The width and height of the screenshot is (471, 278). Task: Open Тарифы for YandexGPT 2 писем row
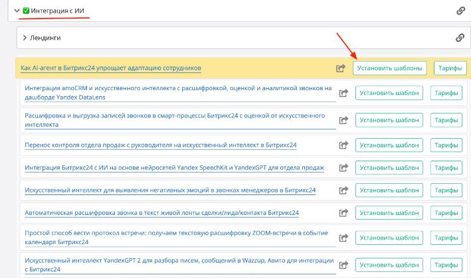pos(447,265)
